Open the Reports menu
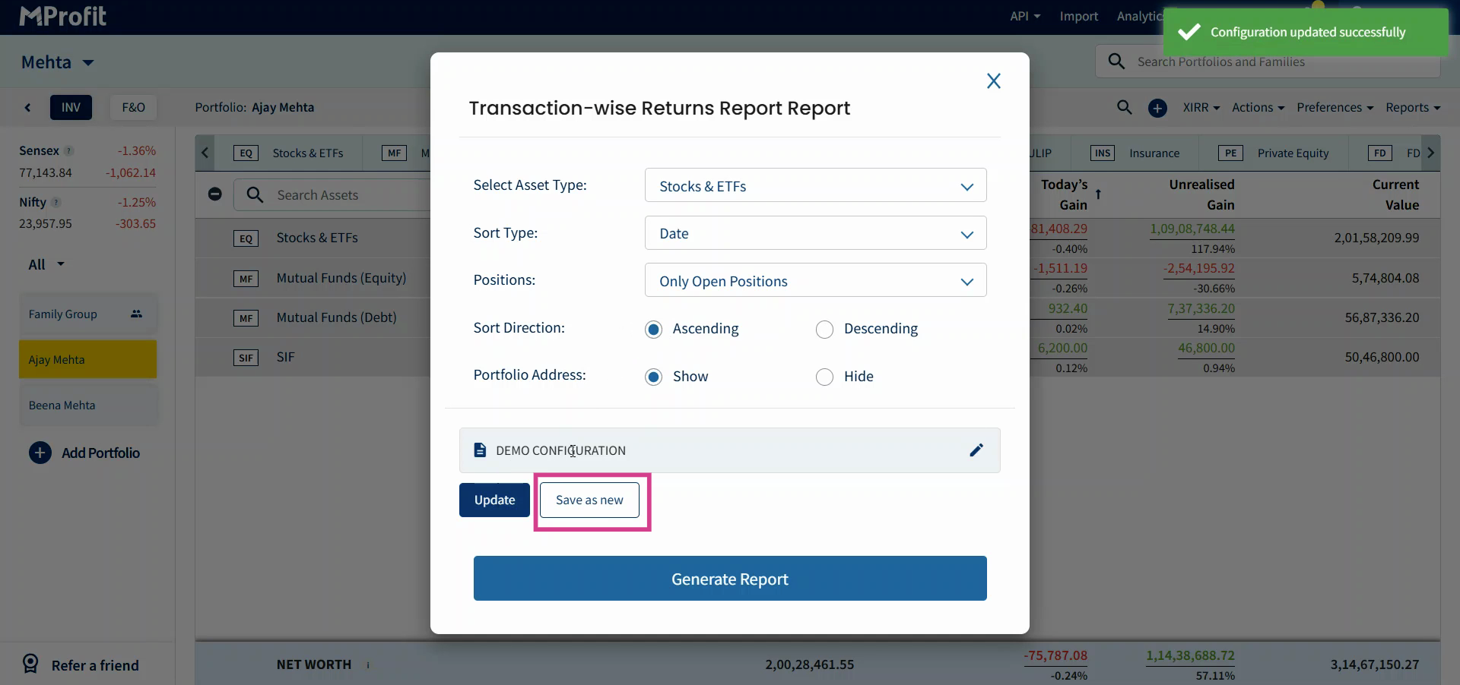The image size is (1460, 685). tap(1412, 108)
